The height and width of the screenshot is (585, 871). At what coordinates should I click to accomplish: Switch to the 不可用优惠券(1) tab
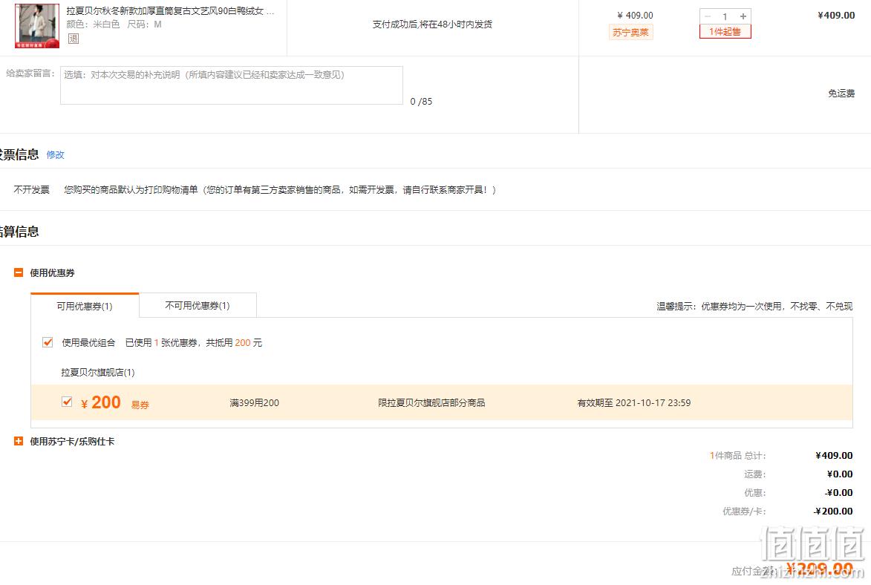tap(198, 305)
